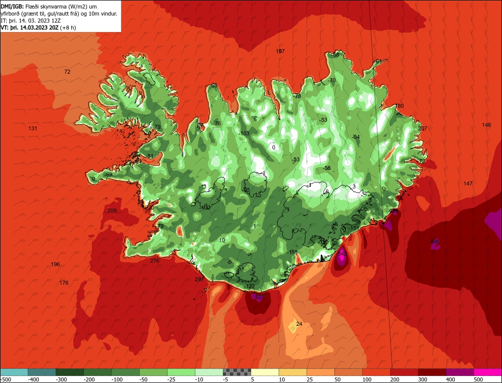Click the legend label -500
This screenshot has height=383, width=502.
[6, 379]
